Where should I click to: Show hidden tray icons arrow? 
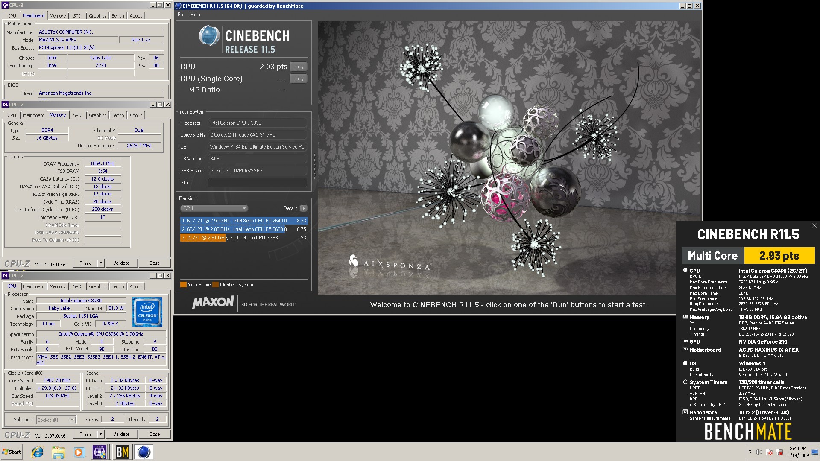tap(750, 452)
